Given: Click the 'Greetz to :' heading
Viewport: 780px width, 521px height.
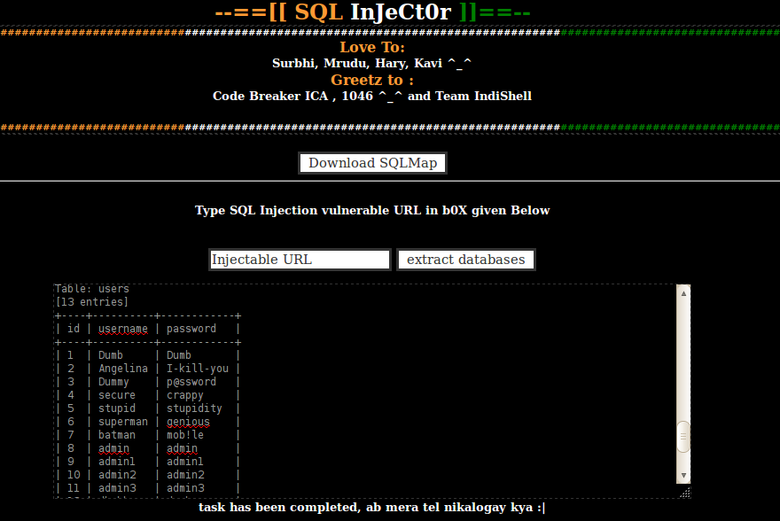Looking at the screenshot, I should [372, 80].
